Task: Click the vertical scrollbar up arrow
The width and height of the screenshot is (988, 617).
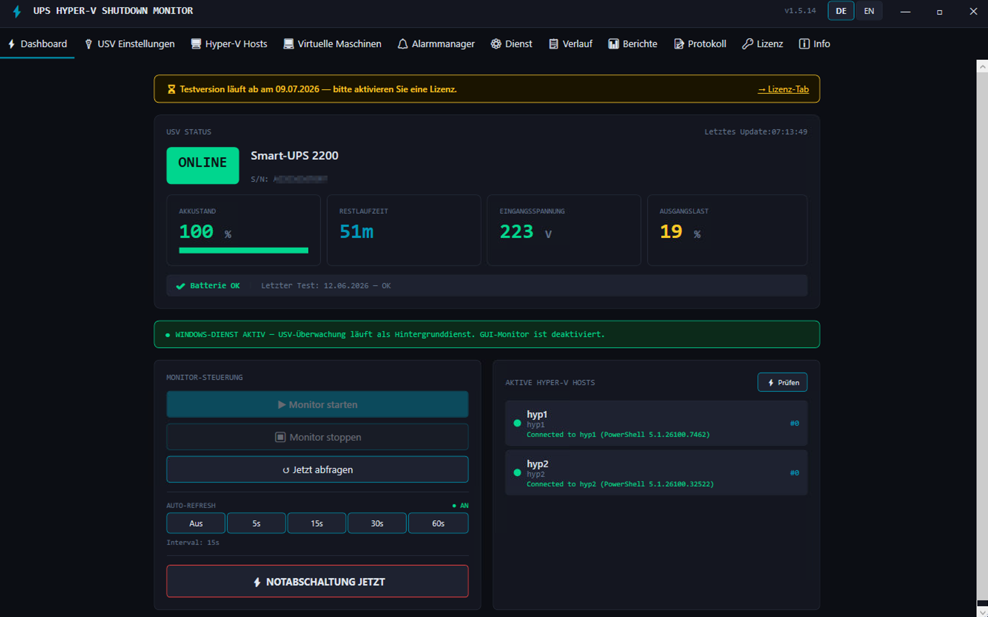Action: click(982, 66)
